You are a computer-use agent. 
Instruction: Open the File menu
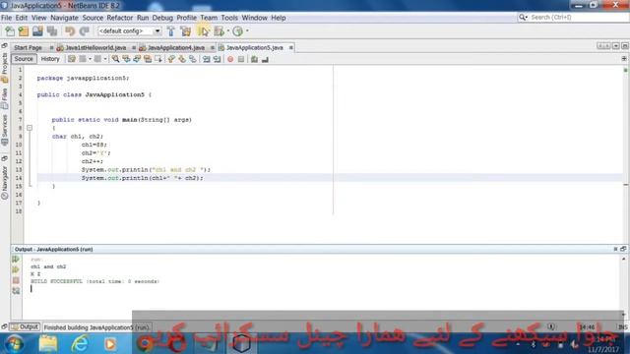tap(7, 18)
